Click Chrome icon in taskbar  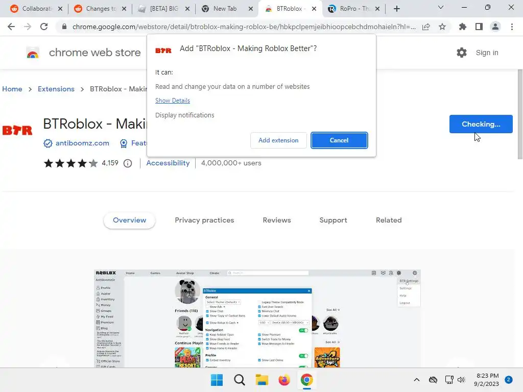306,380
